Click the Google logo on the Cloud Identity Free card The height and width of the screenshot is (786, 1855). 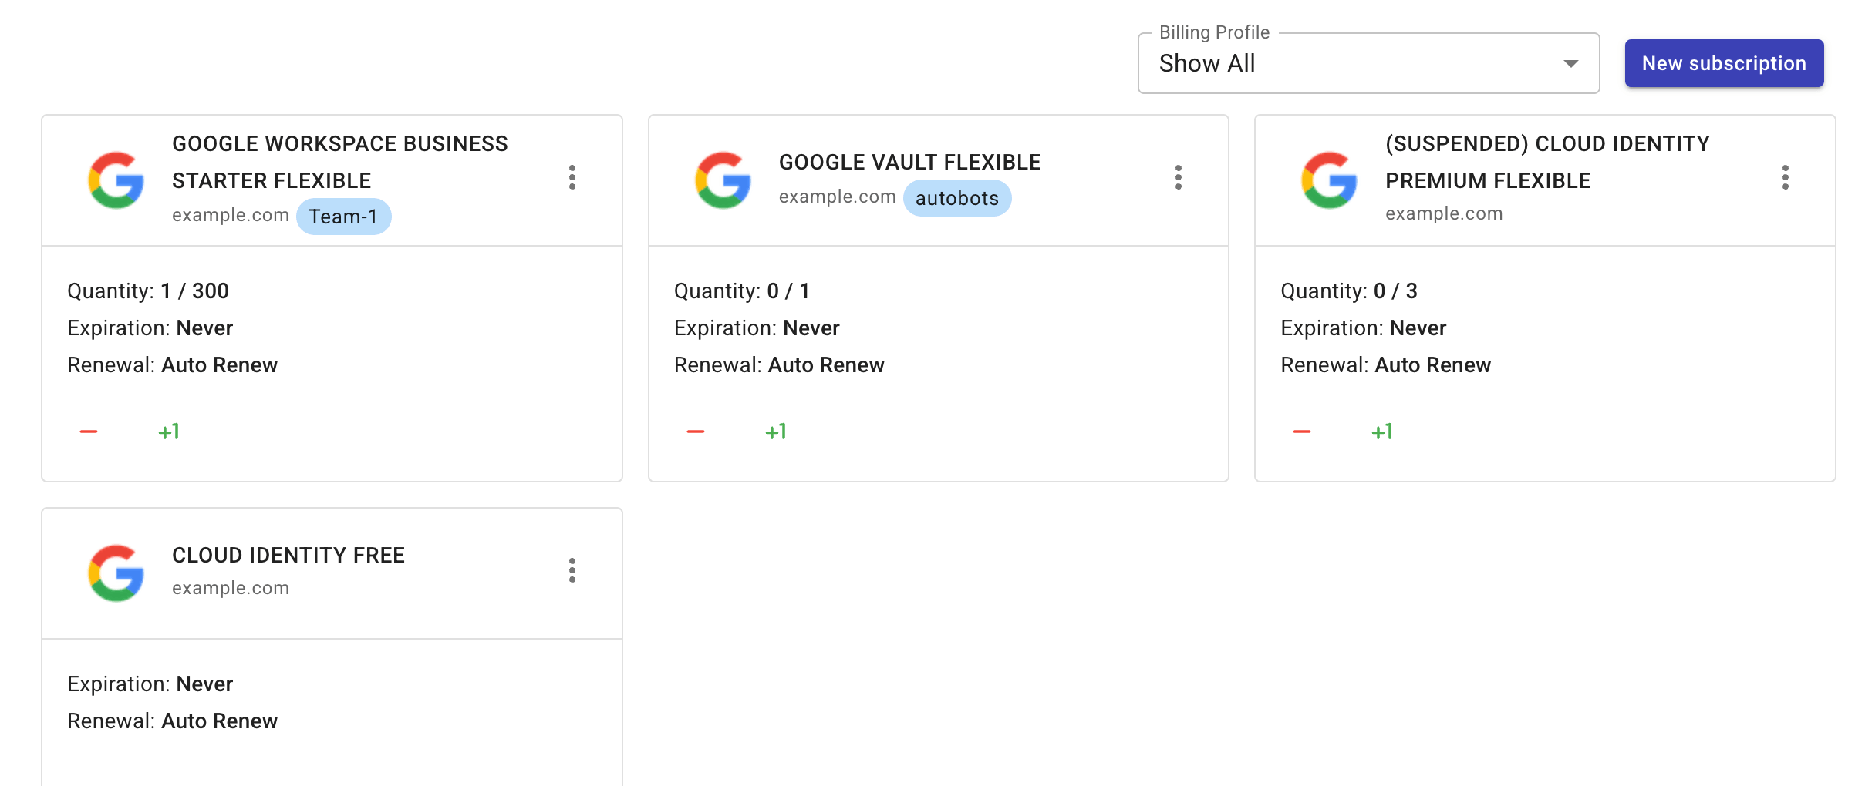click(117, 572)
